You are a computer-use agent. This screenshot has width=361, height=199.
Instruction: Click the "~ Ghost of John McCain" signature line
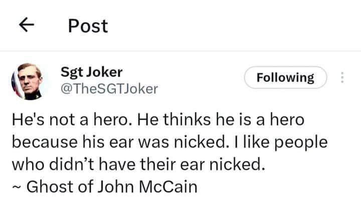click(105, 186)
